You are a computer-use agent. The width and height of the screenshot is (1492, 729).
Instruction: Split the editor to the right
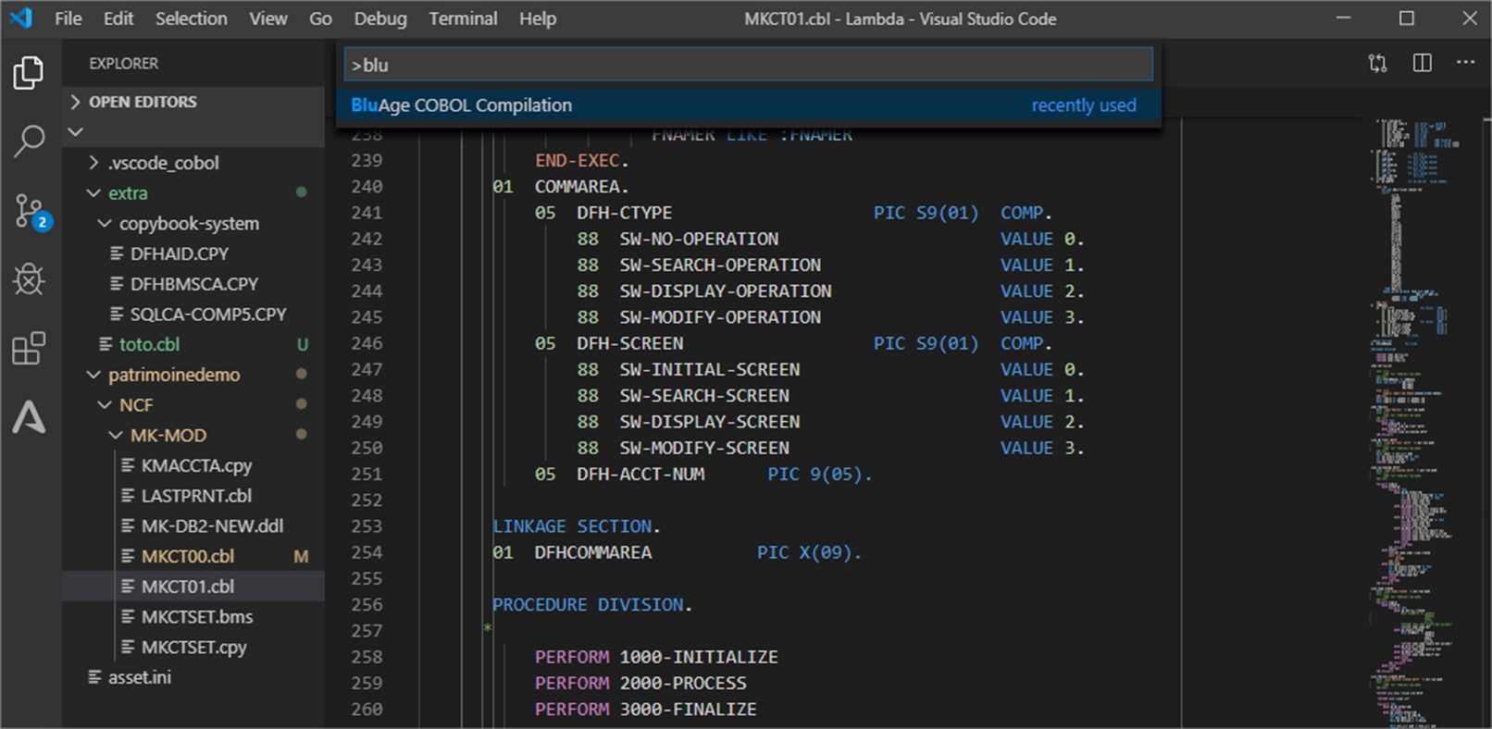tap(1422, 63)
